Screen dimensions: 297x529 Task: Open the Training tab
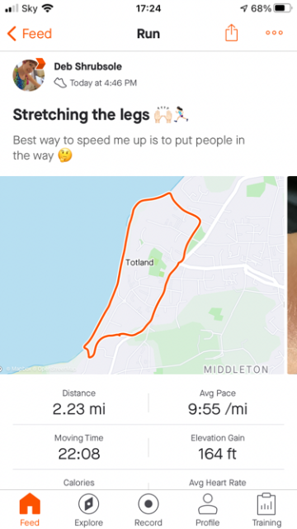tap(266, 509)
